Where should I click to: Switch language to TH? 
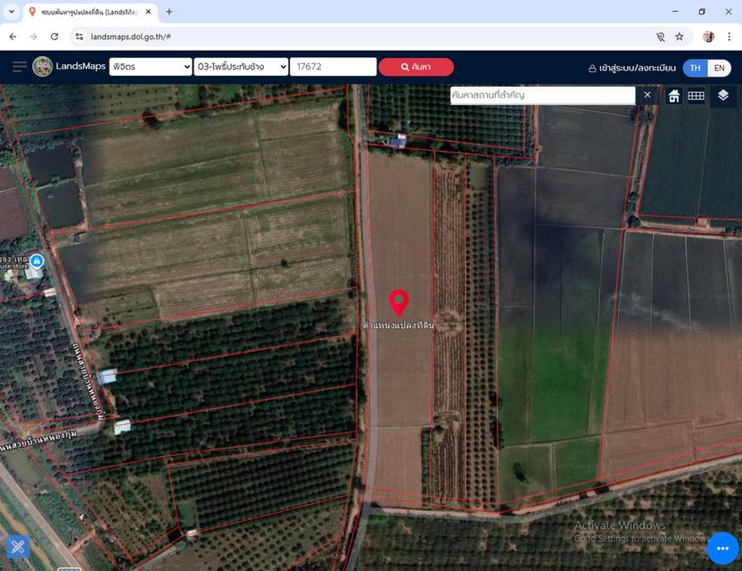695,68
